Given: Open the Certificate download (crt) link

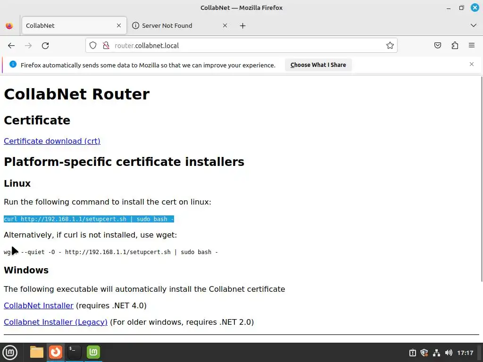Looking at the screenshot, I should [x=52, y=141].
